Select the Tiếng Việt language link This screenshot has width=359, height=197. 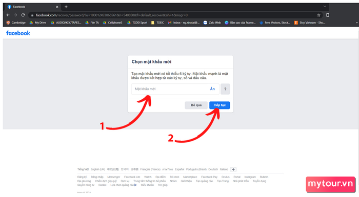[83, 169]
